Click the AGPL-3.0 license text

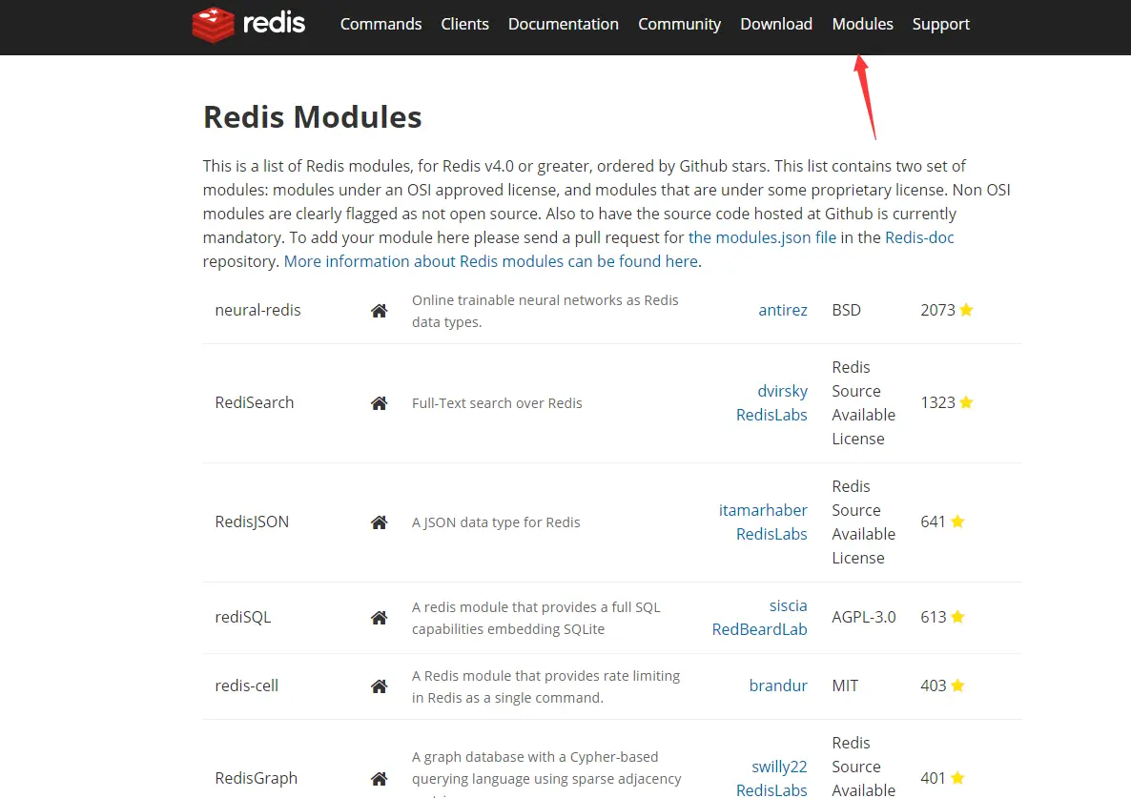863,616
